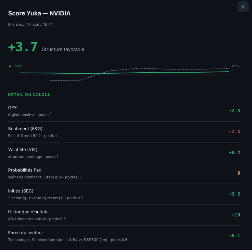Click 'Fear & Greed 62.2 · poids 1' subtitle

point(32,136)
